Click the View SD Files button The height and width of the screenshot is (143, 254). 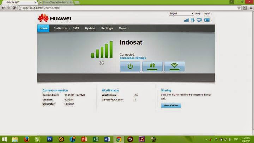(x=171, y=105)
